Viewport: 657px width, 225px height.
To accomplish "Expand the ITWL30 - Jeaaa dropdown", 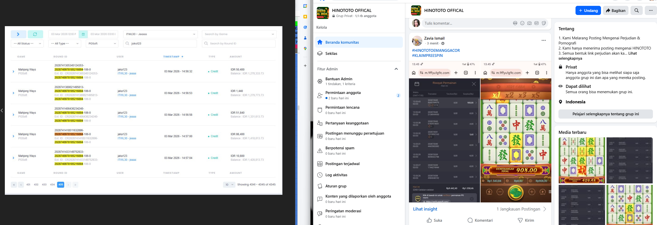I will [160, 34].
